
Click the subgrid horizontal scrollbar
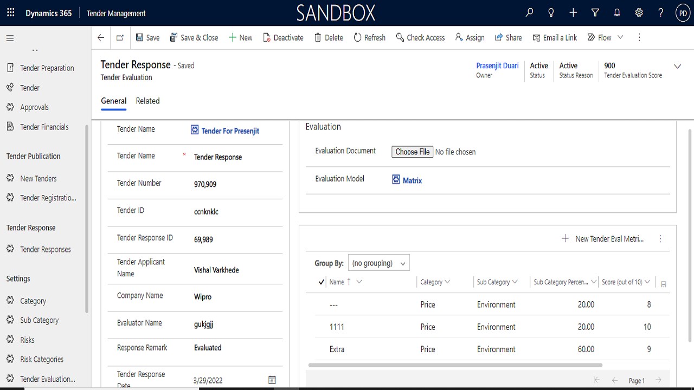(x=455, y=365)
